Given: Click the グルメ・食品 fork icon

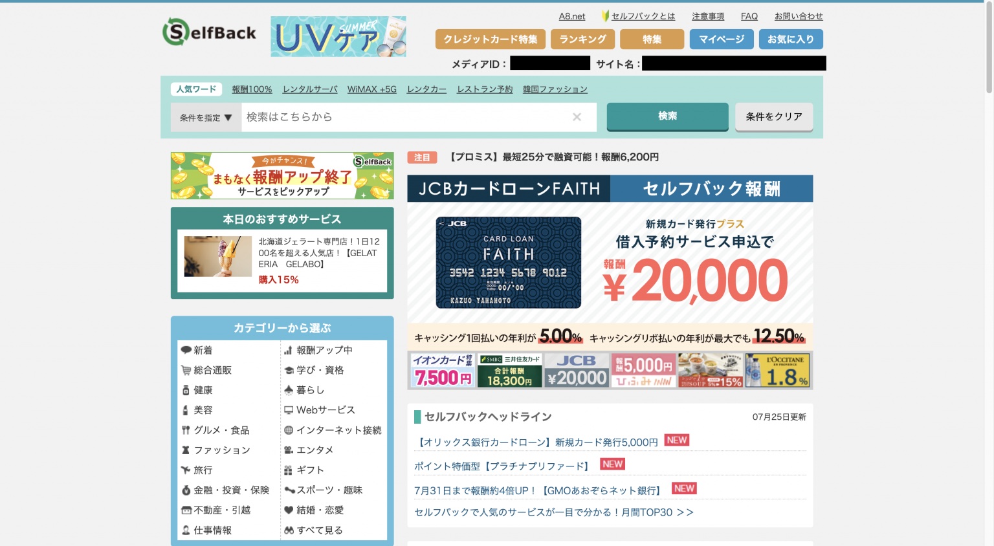Looking at the screenshot, I should pyautogui.click(x=186, y=430).
